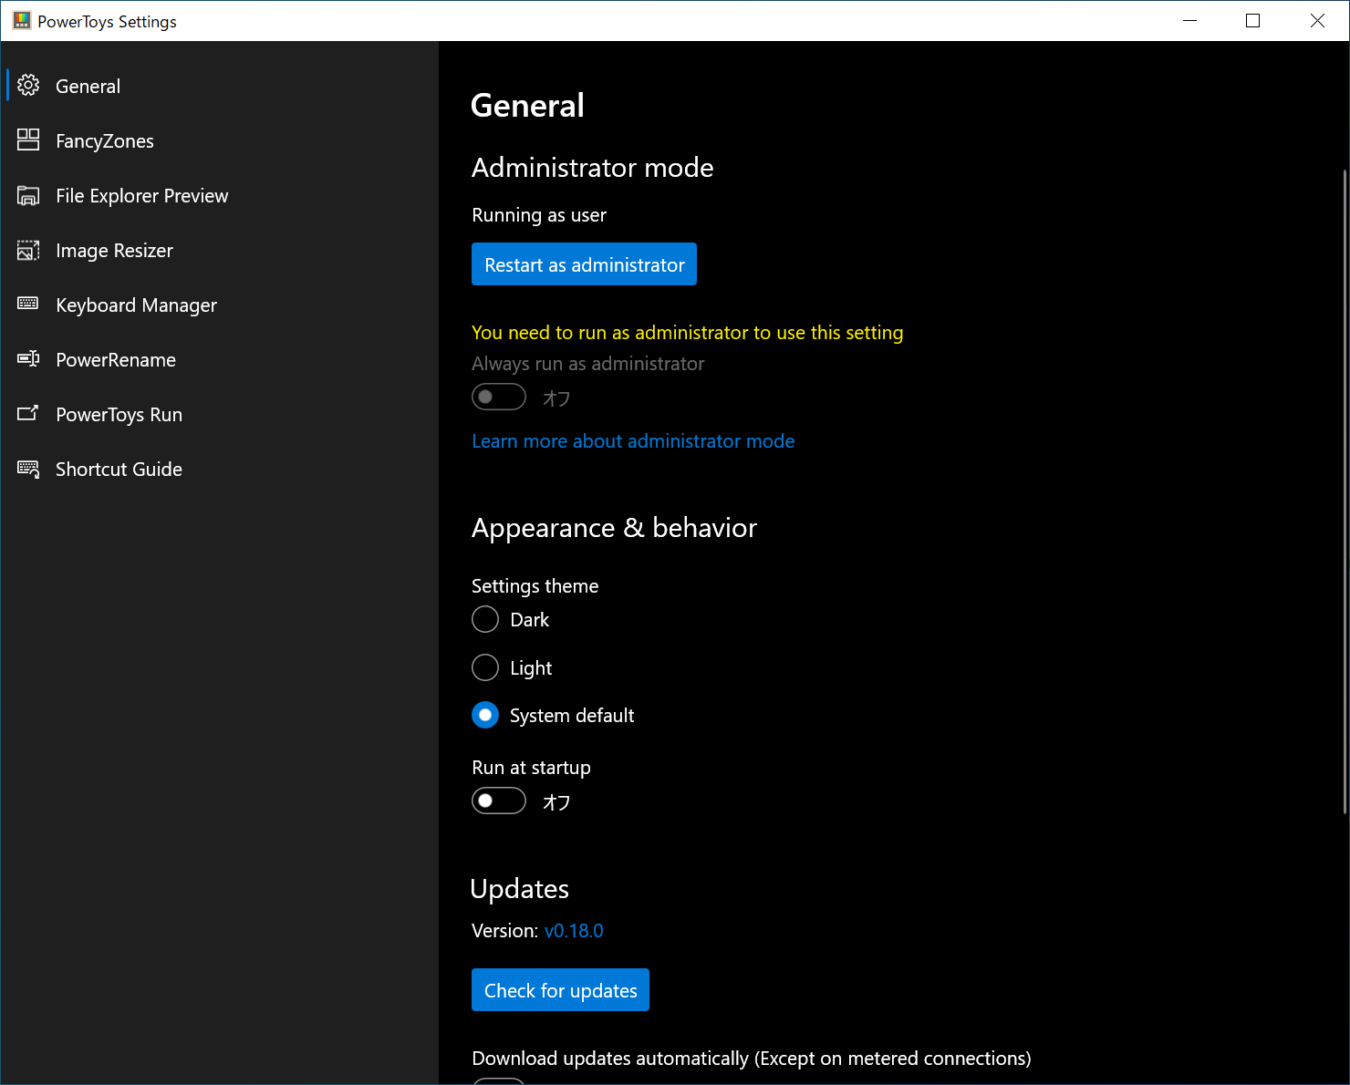Navigate to PowerRename settings
Screen dimensions: 1350x1085
click(219, 359)
